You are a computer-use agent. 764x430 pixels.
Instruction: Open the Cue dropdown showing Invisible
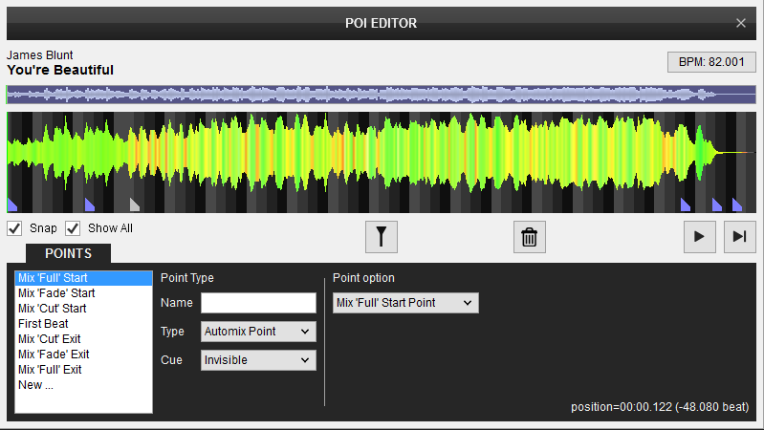pos(258,360)
